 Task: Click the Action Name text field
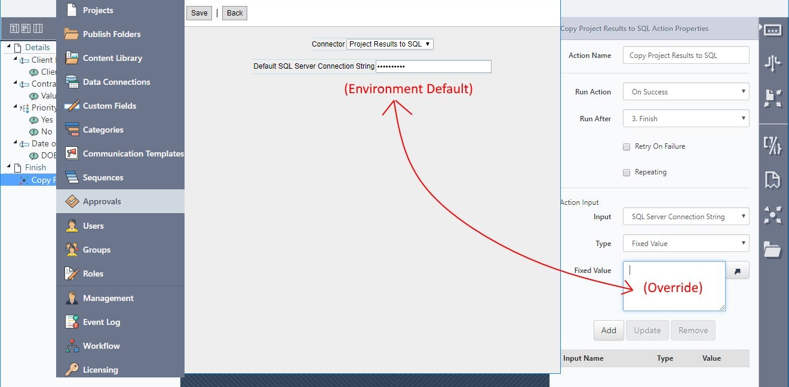click(x=686, y=55)
